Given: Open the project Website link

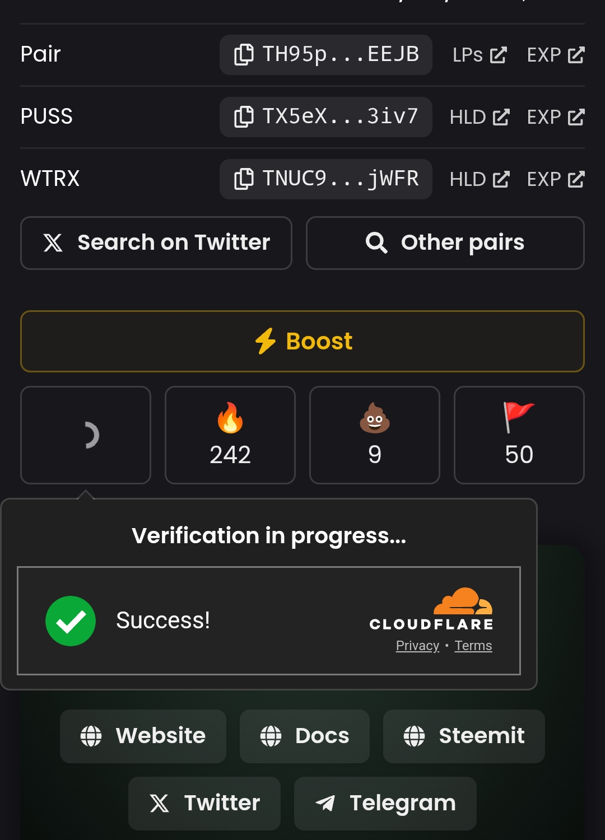Looking at the screenshot, I should click(x=143, y=736).
